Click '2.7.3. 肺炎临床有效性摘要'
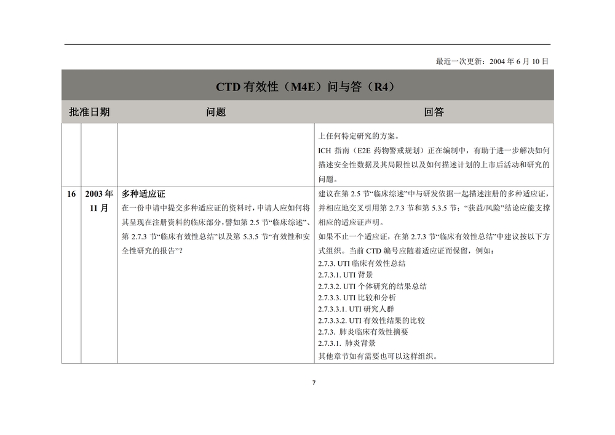 click(x=363, y=332)
